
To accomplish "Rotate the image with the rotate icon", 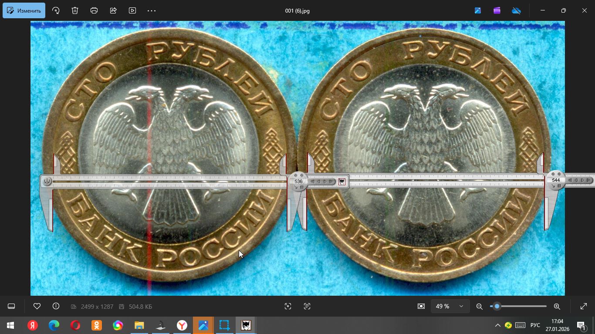I will [x=56, y=10].
